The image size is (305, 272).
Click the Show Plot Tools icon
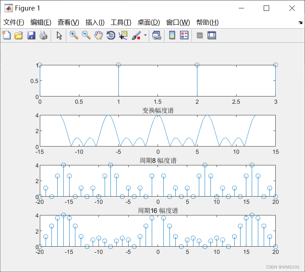pyautogui.click(x=212, y=36)
